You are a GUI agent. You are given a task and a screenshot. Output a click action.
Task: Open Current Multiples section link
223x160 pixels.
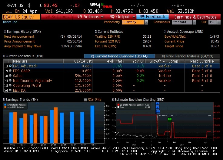click(x=109, y=32)
